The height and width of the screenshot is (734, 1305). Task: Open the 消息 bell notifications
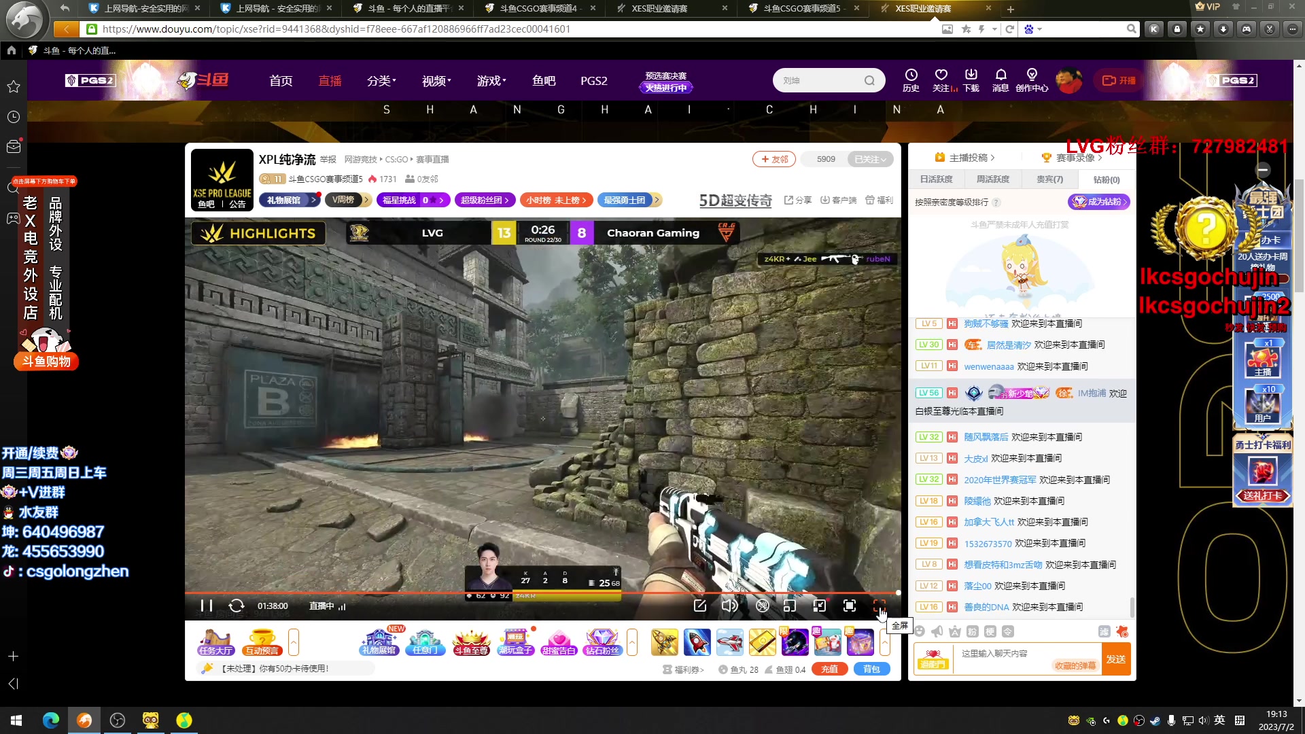click(1000, 80)
